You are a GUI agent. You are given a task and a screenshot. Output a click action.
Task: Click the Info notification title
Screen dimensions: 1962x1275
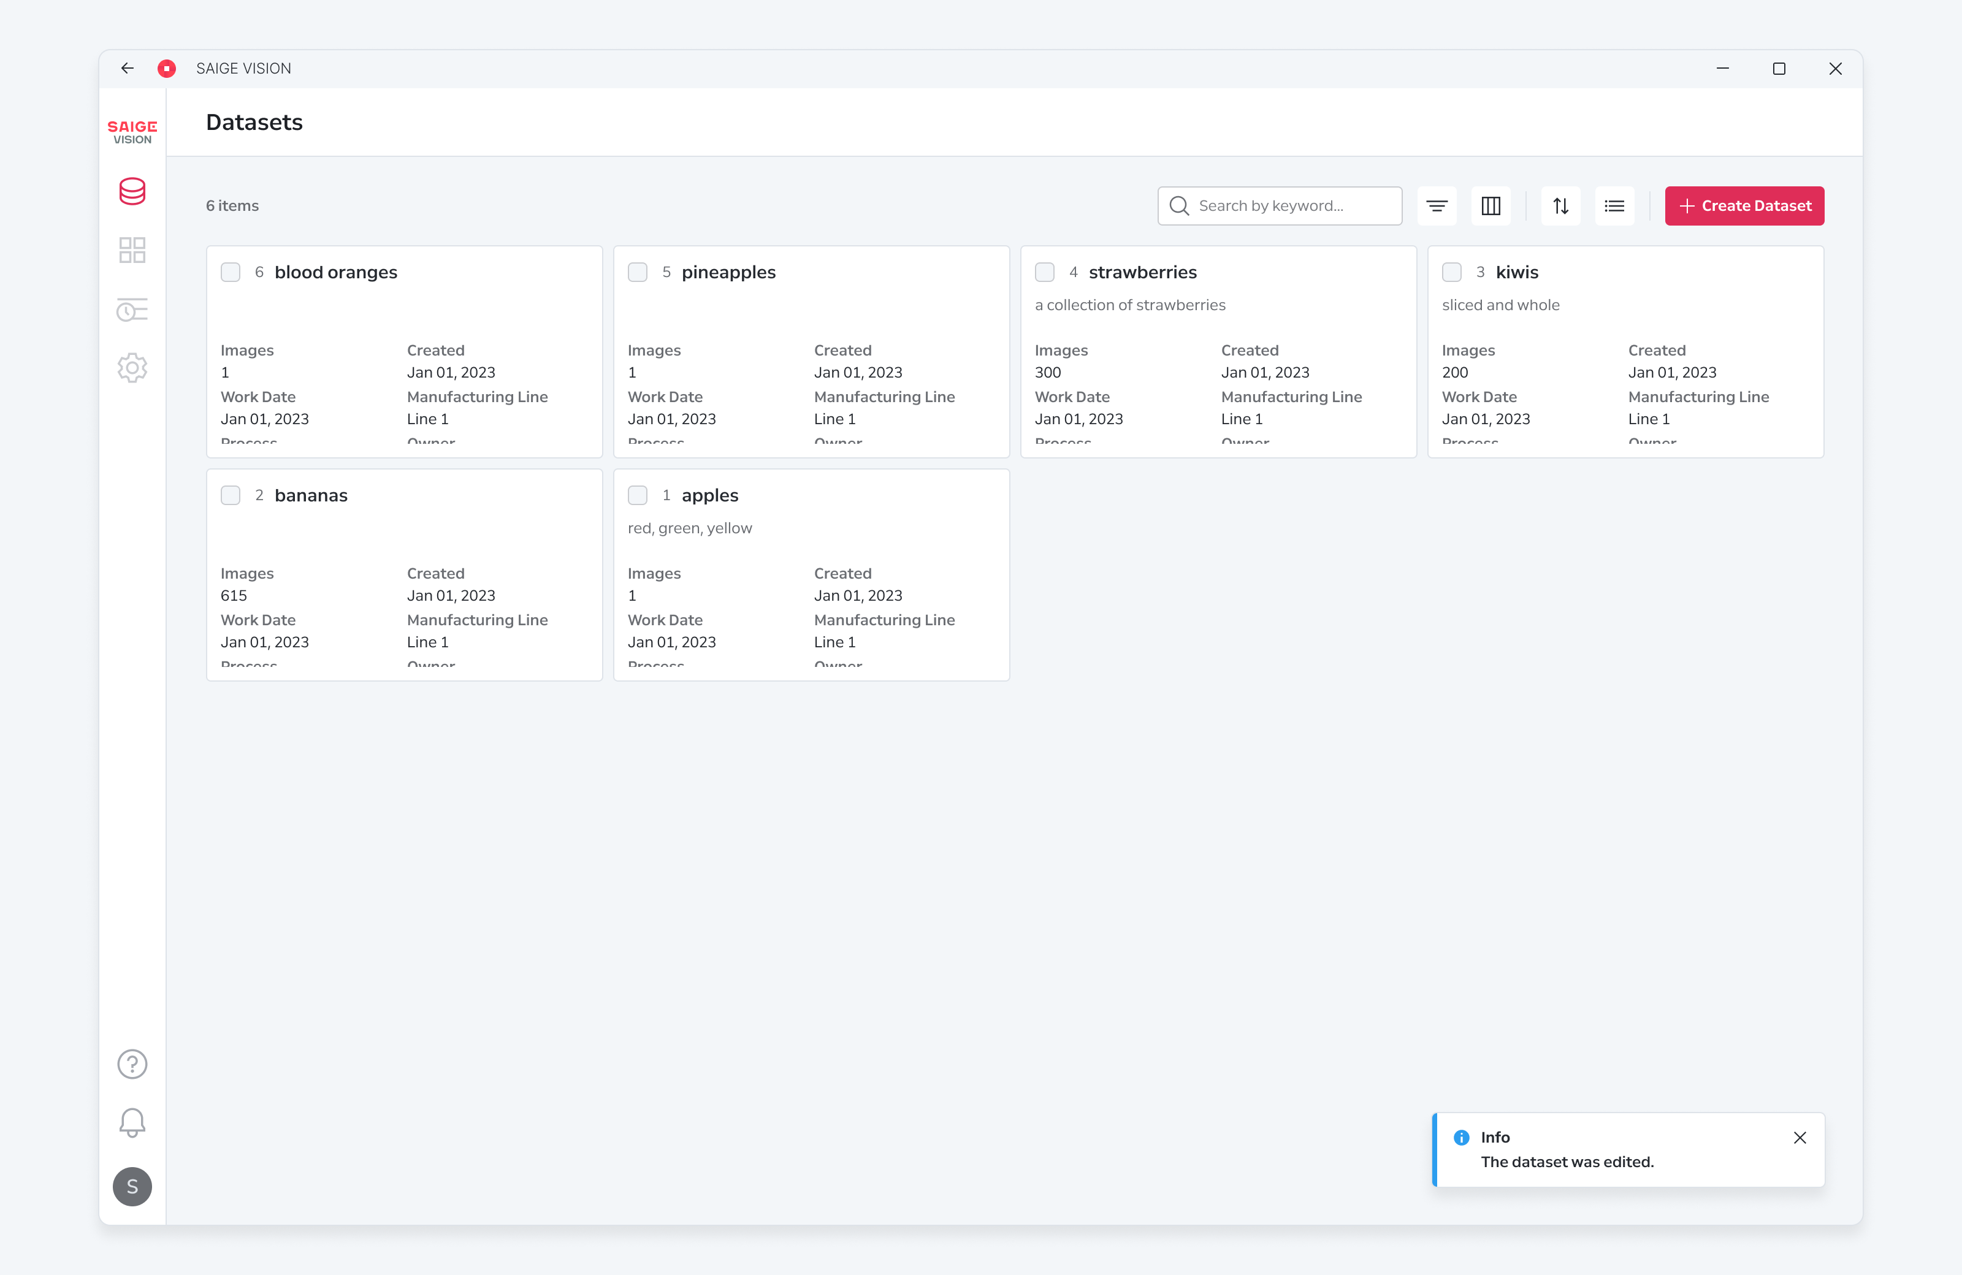pos(1495,1137)
